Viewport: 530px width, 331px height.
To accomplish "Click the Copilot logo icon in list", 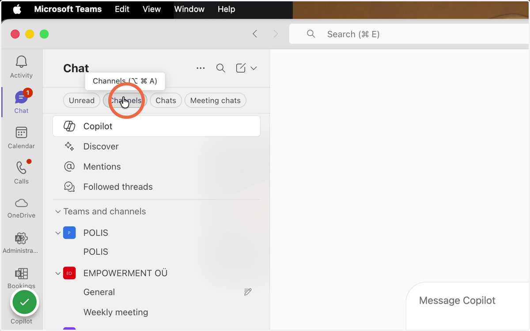I will point(69,126).
